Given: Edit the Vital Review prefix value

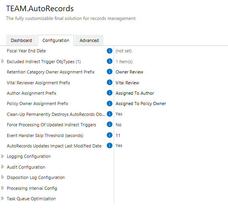Looking at the screenshot, I should [127, 83].
